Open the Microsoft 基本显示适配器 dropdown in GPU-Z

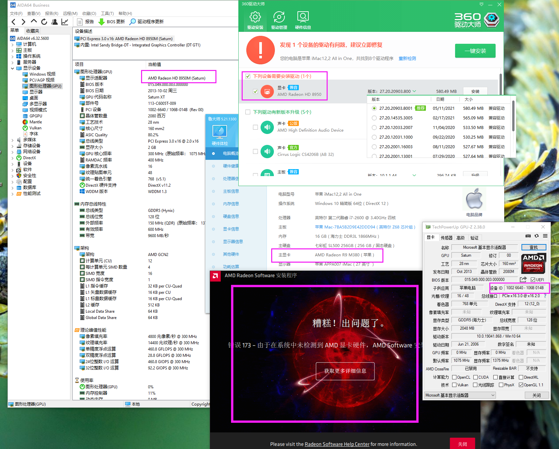tap(460, 395)
